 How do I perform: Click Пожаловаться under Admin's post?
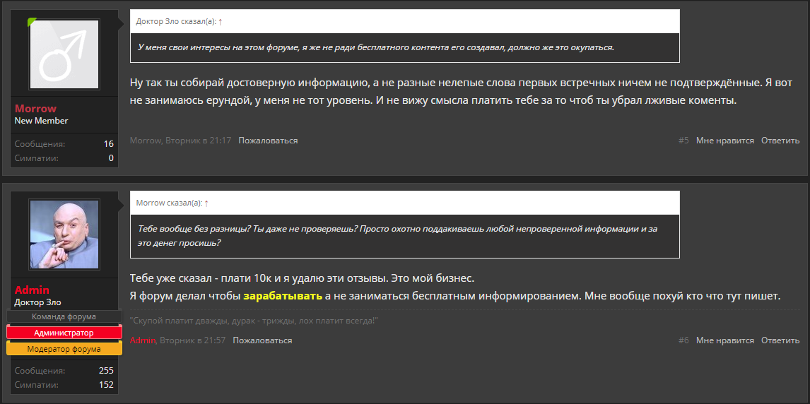click(262, 340)
